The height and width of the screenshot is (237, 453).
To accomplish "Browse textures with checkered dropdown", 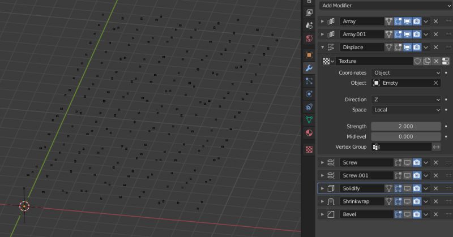I will point(328,61).
